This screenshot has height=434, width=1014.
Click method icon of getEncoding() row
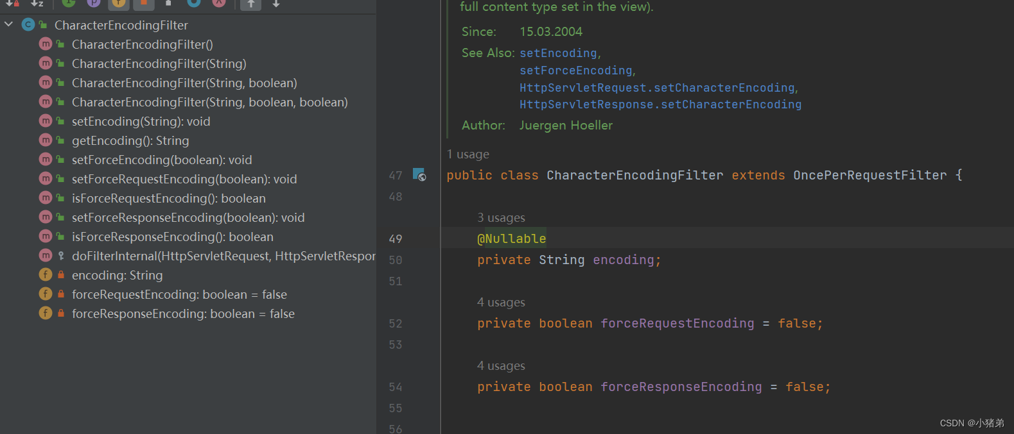tap(45, 140)
